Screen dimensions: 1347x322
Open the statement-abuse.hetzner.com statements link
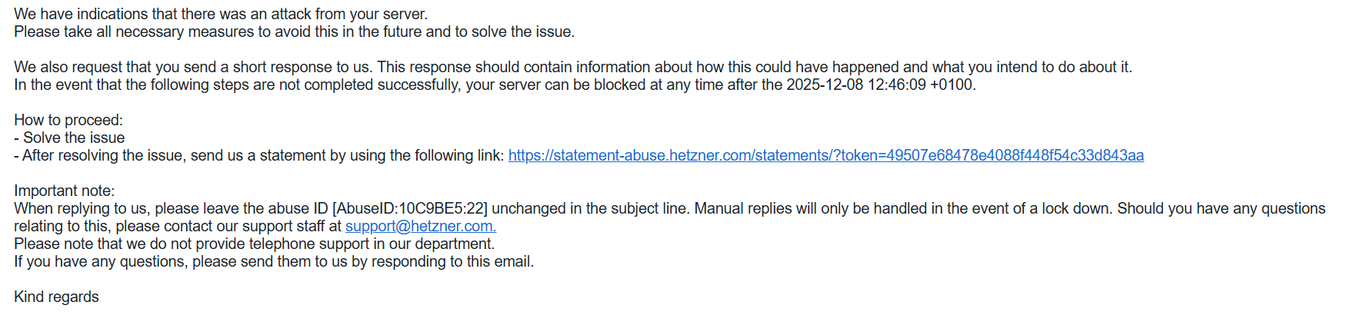[x=825, y=155]
